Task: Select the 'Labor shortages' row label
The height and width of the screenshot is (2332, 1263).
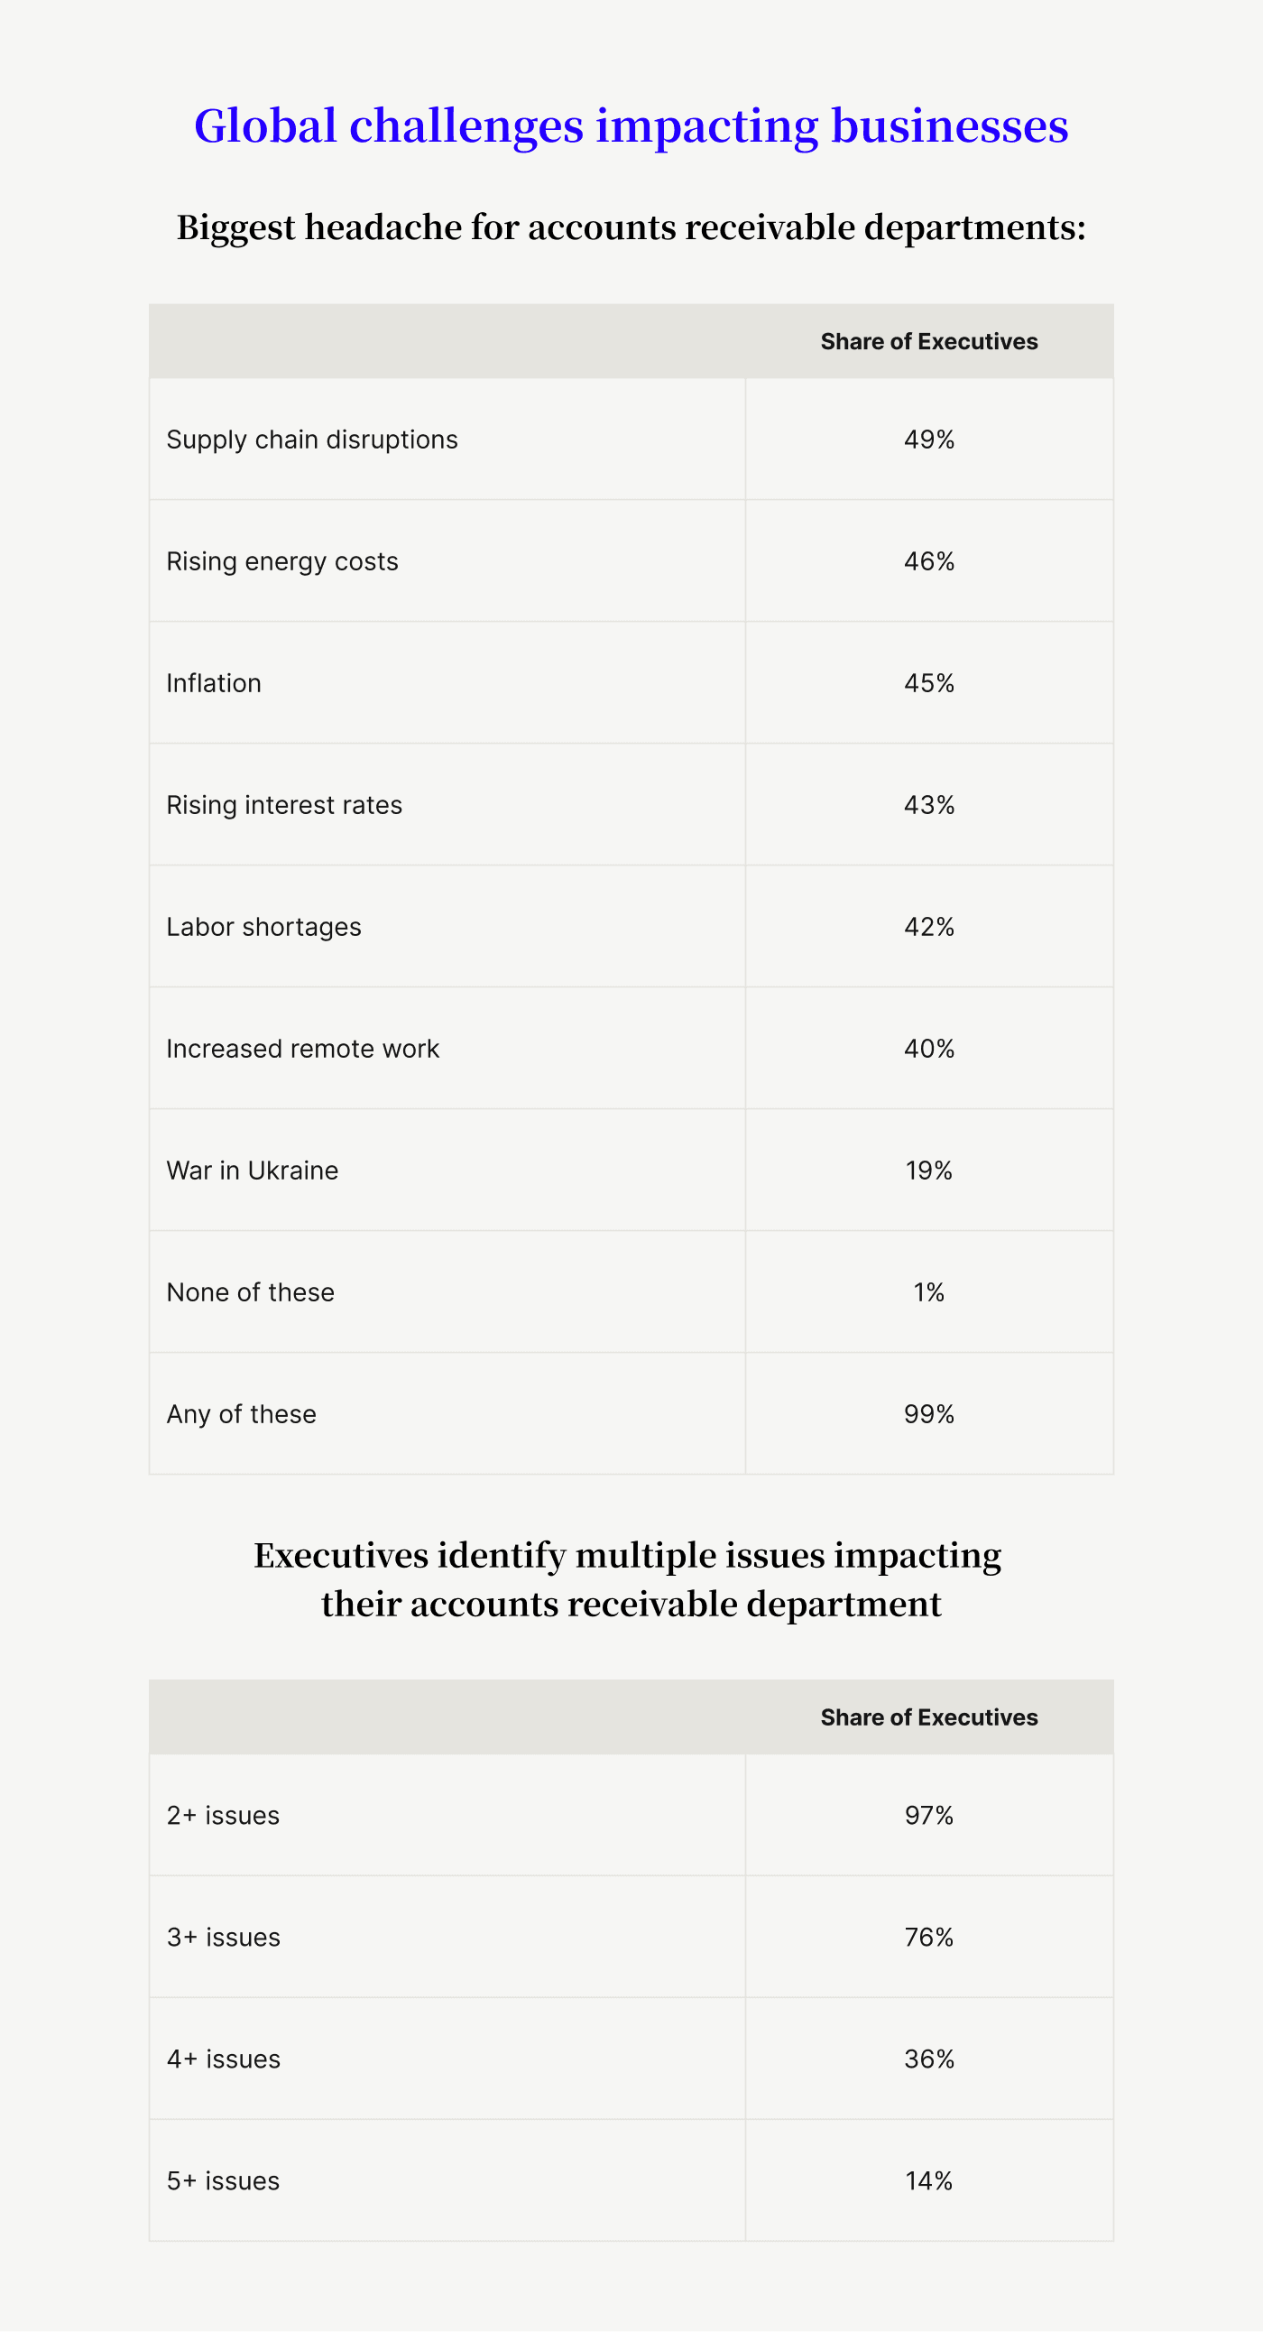Action: (263, 927)
